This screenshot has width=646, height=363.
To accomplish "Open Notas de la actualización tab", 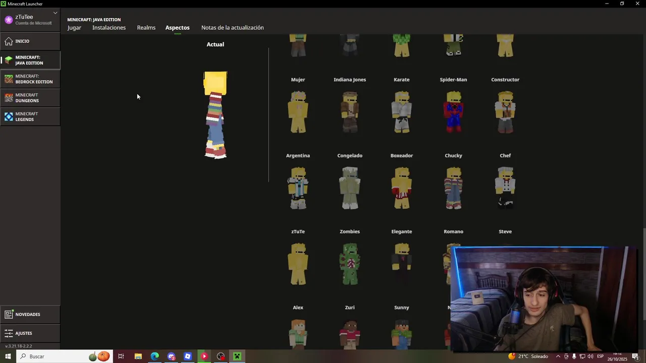I will [x=233, y=28].
